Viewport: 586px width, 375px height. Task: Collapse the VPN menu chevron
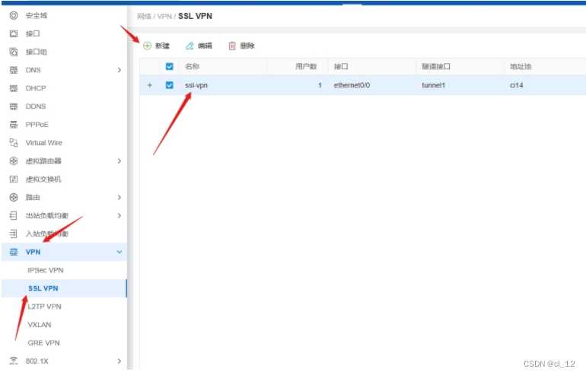click(x=119, y=252)
